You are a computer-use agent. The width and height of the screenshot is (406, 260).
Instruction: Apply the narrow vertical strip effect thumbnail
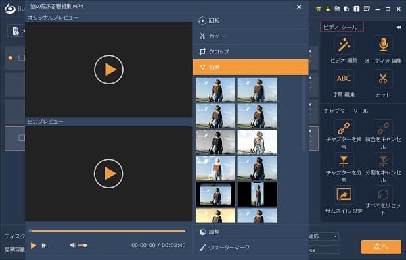pos(257,194)
